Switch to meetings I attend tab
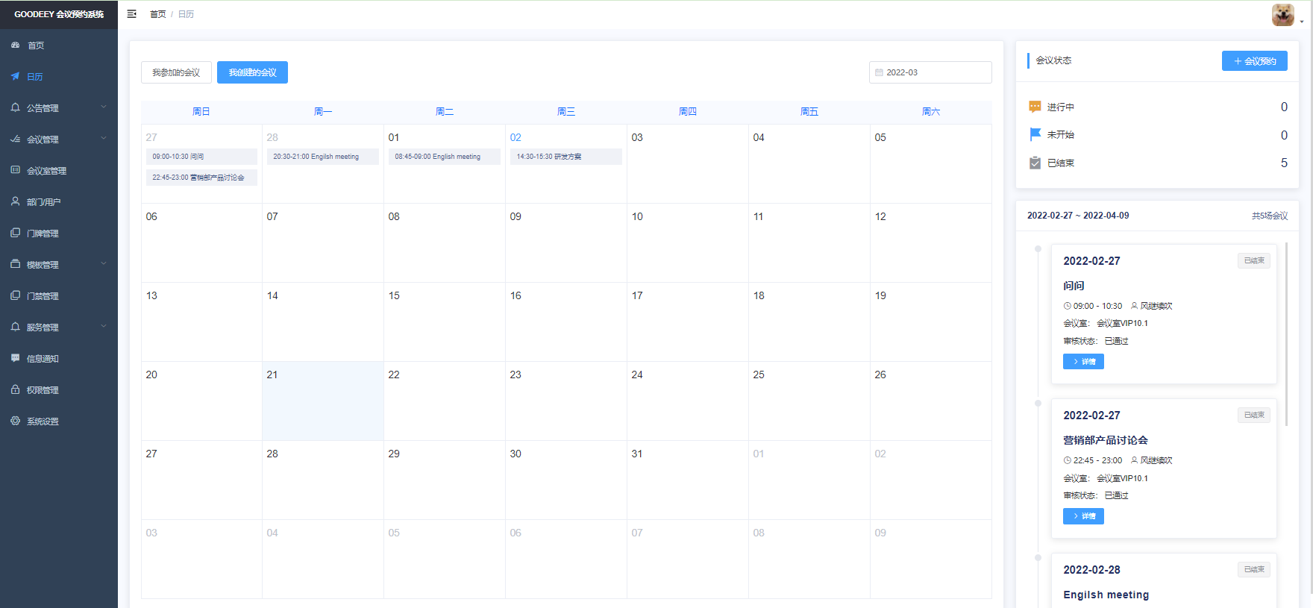The image size is (1313, 608). pos(176,72)
